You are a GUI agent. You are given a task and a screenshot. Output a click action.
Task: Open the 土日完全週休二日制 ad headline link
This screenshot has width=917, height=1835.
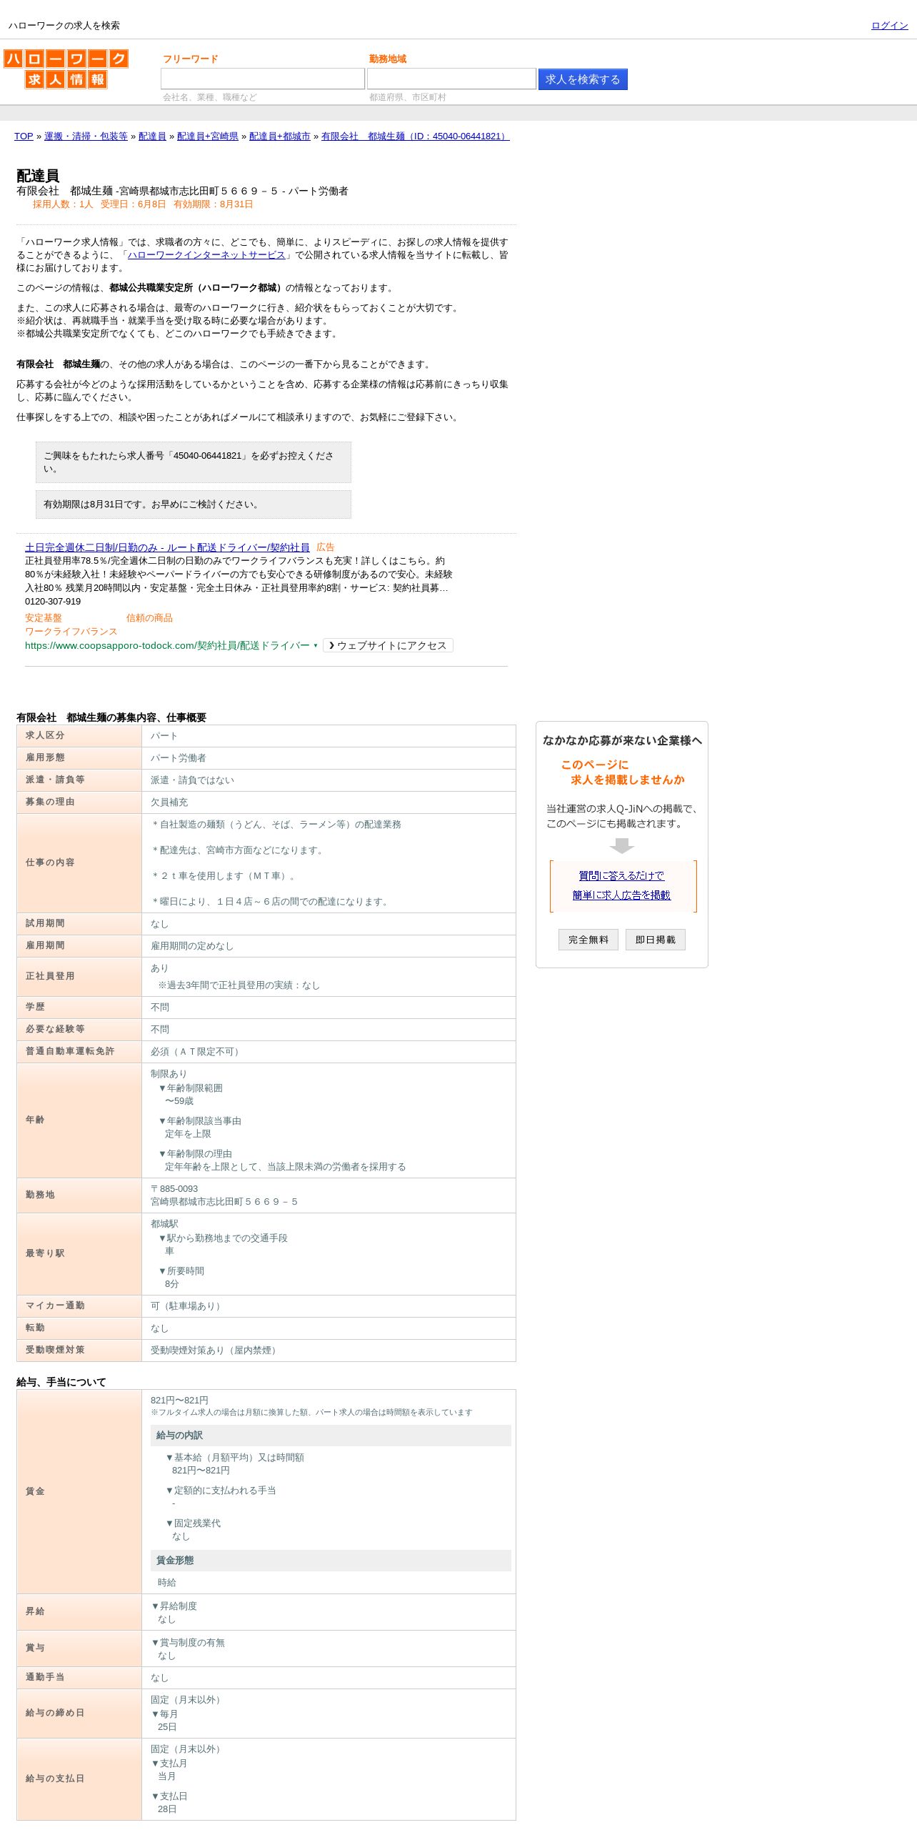167,547
